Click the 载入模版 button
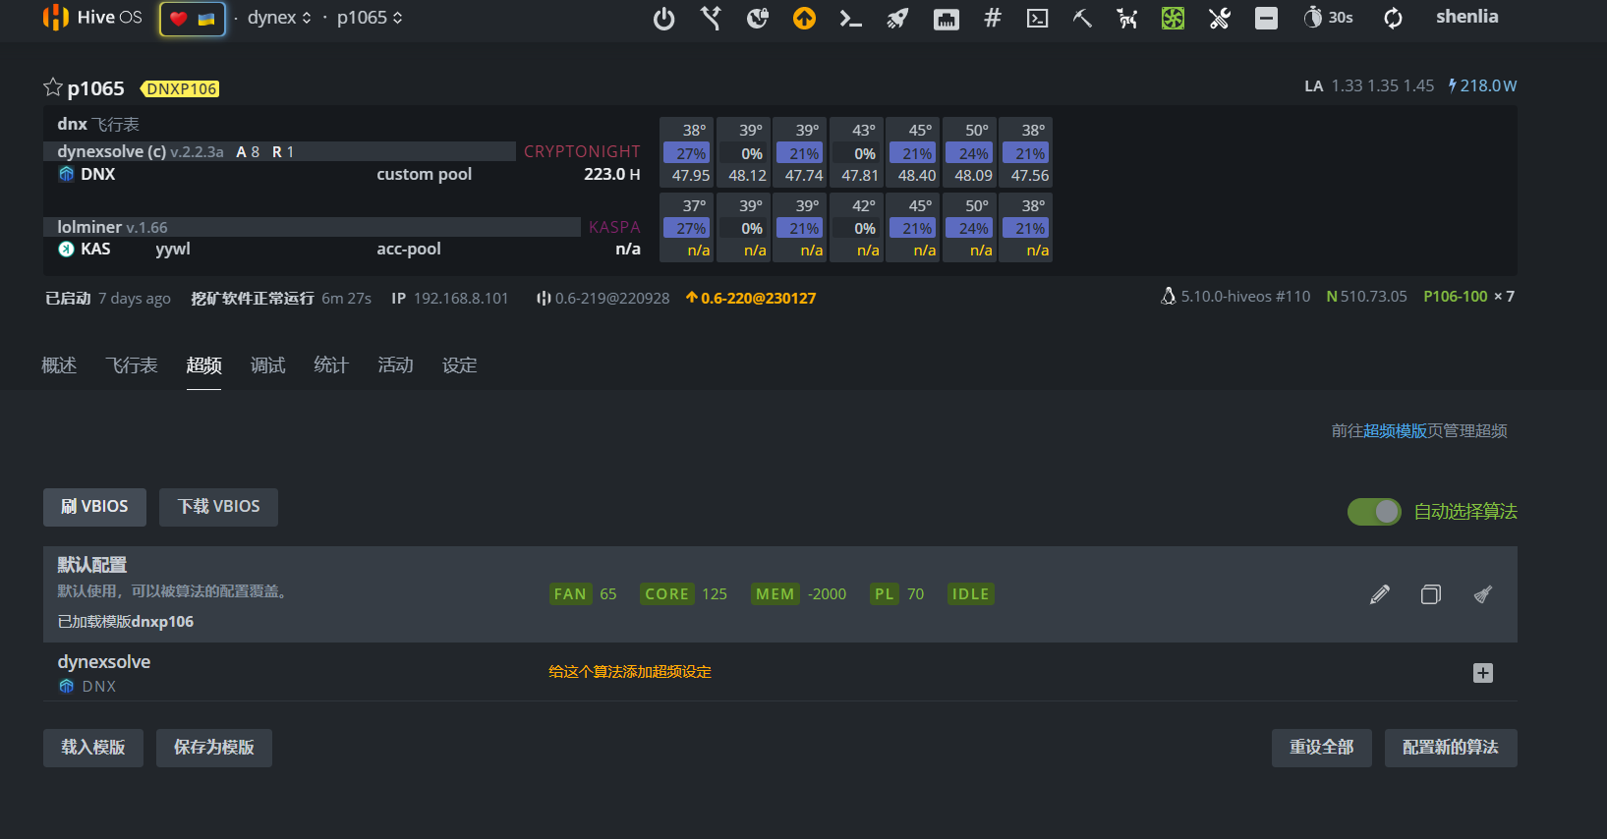 pyautogui.click(x=93, y=748)
